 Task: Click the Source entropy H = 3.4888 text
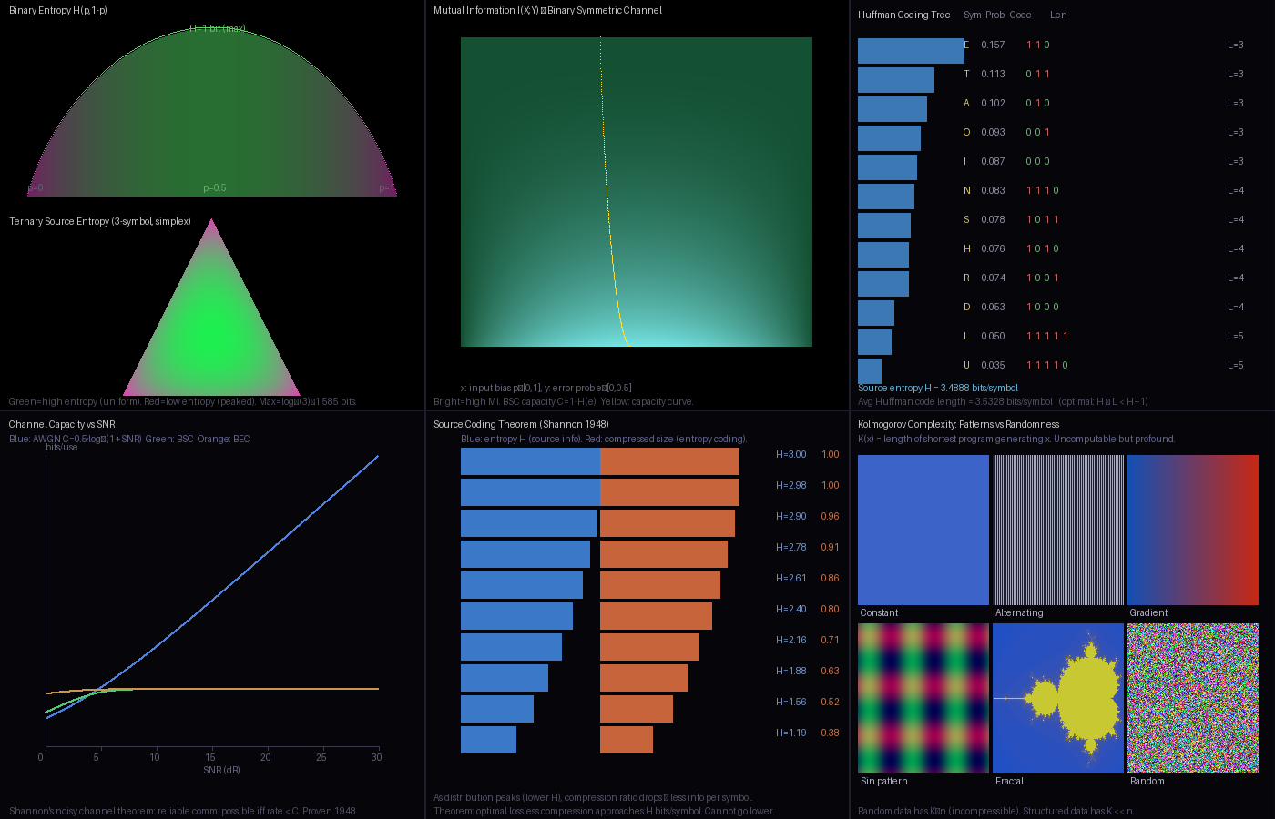click(937, 388)
